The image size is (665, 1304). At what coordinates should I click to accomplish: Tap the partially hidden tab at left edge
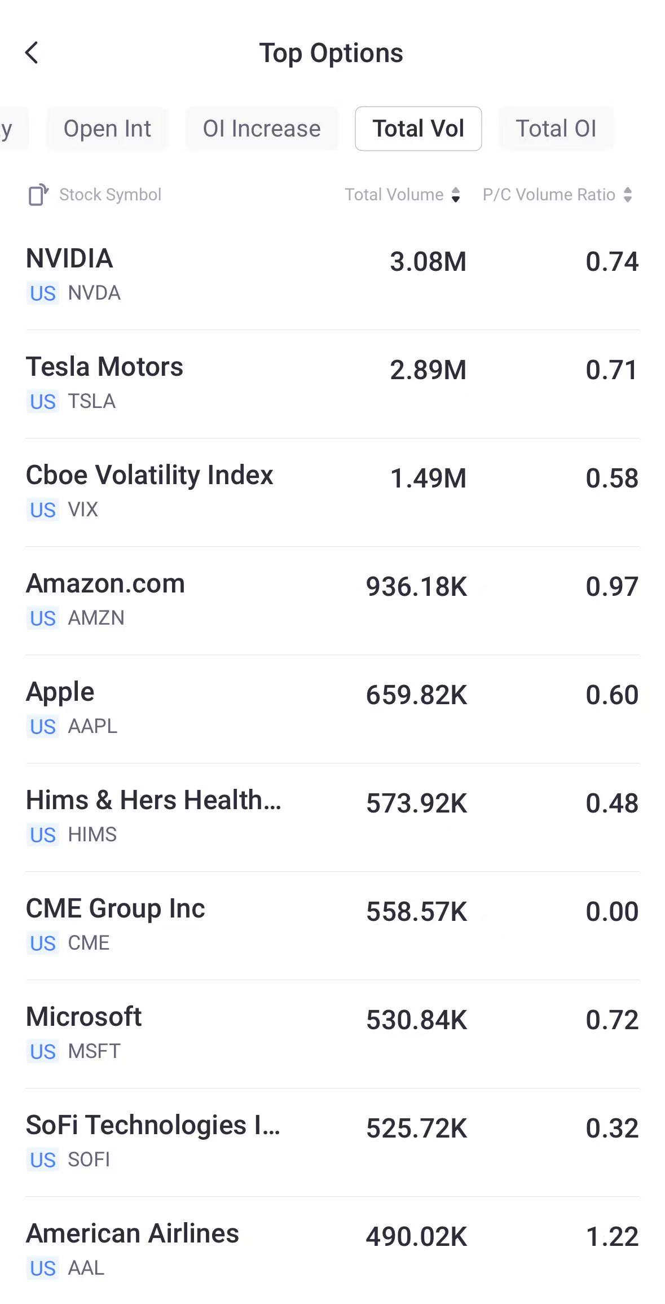click(x=9, y=129)
